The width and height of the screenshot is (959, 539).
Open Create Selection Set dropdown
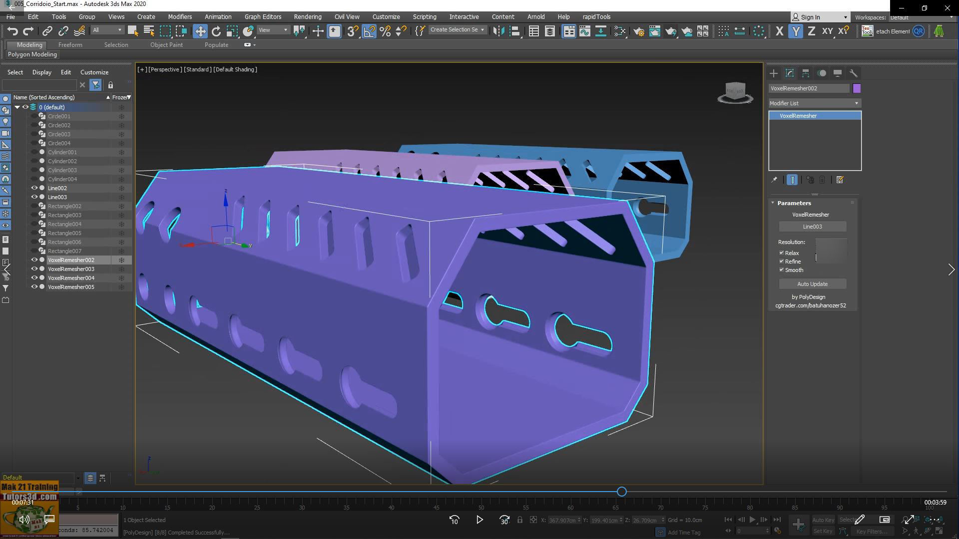tap(457, 30)
